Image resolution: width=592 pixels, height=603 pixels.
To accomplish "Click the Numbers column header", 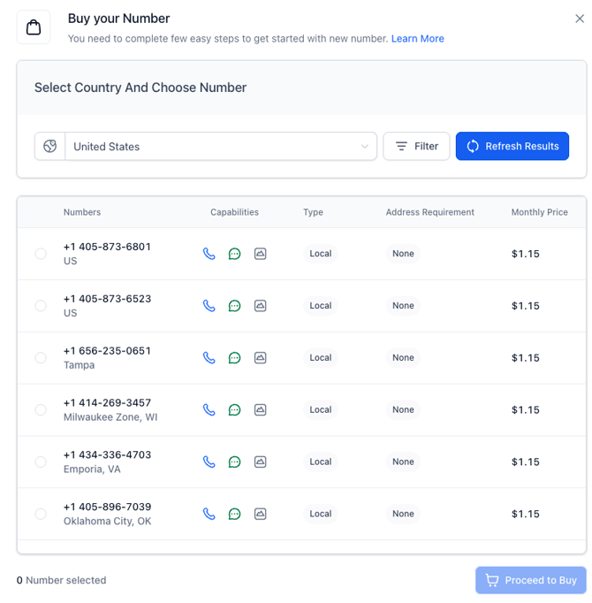I will point(82,212).
